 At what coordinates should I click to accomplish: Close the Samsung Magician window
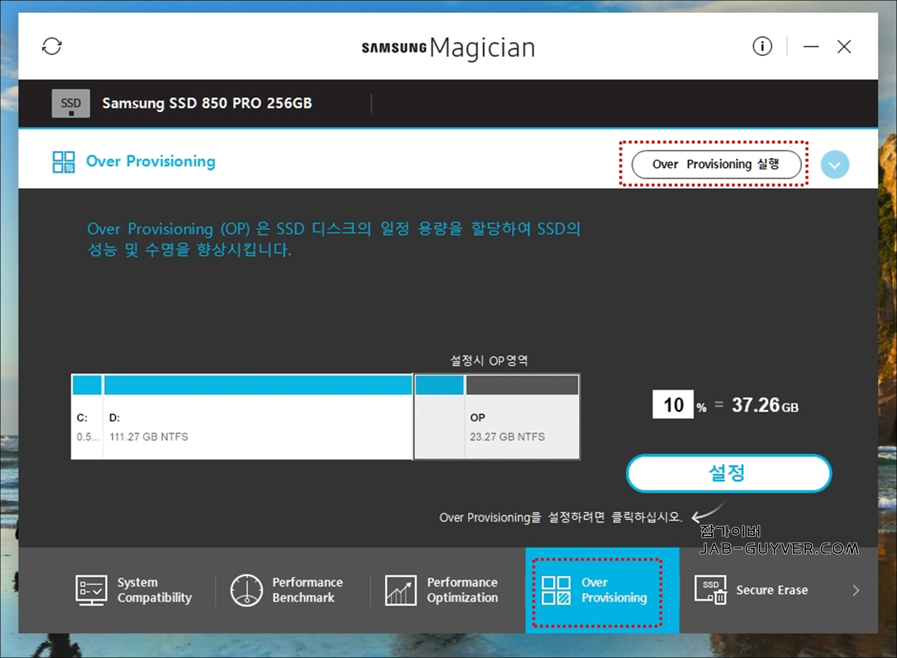pos(844,47)
